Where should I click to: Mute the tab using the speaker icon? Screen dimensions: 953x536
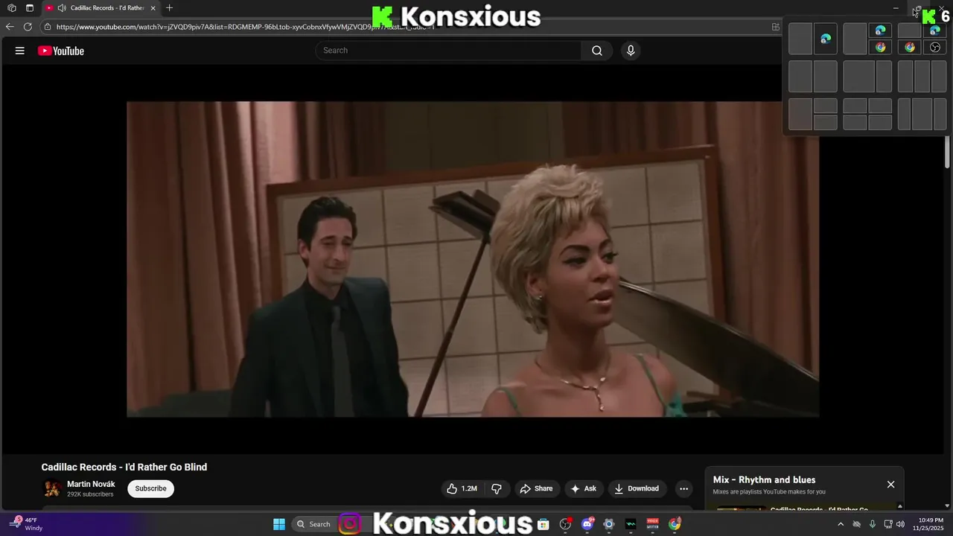(x=62, y=8)
